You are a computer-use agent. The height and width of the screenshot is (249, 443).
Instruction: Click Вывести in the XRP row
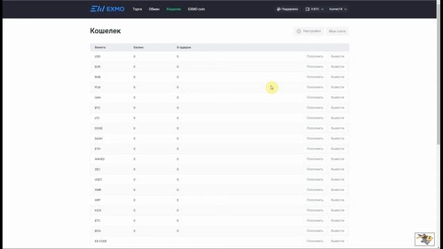coord(337,200)
